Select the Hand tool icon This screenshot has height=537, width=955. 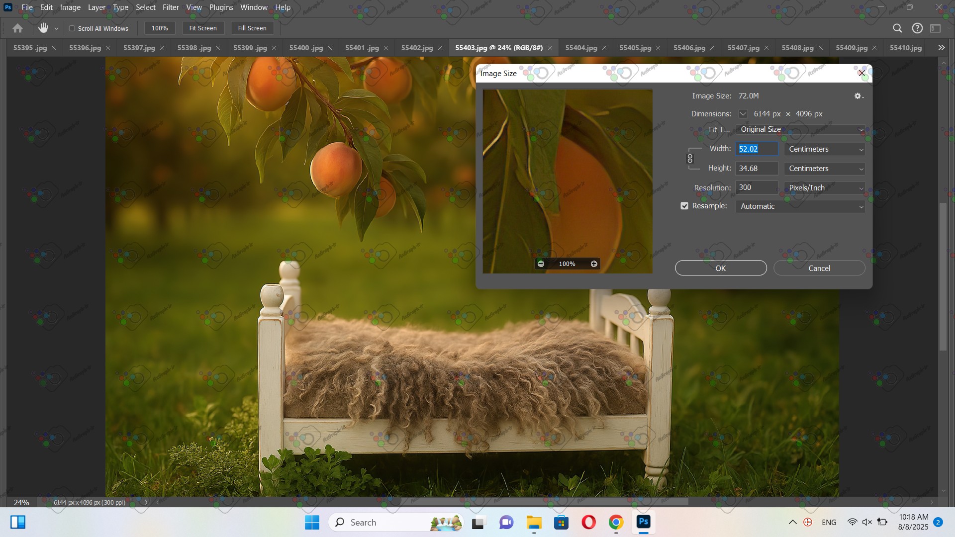[x=43, y=28]
